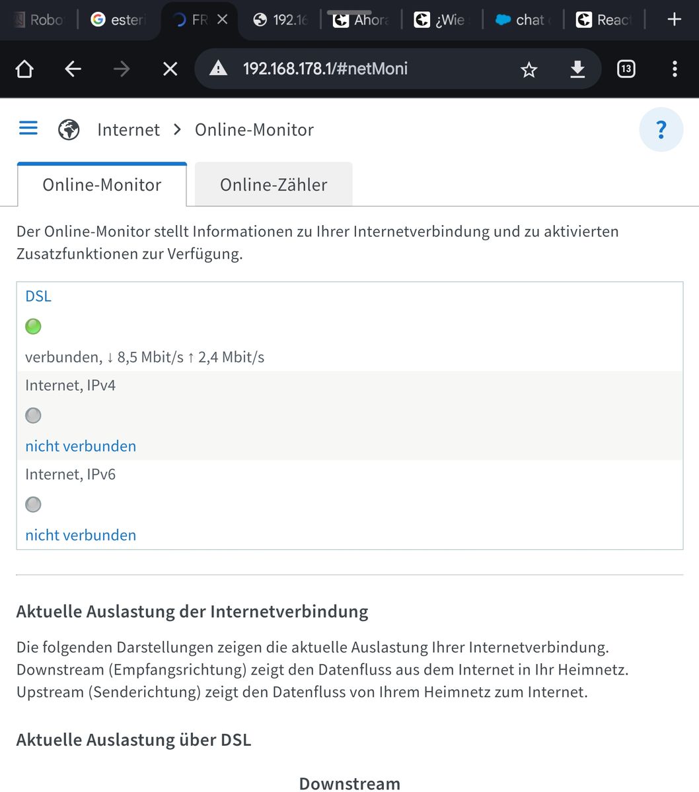699x792 pixels.
Task: Stop page loading with the X icon
Action: [x=170, y=69]
